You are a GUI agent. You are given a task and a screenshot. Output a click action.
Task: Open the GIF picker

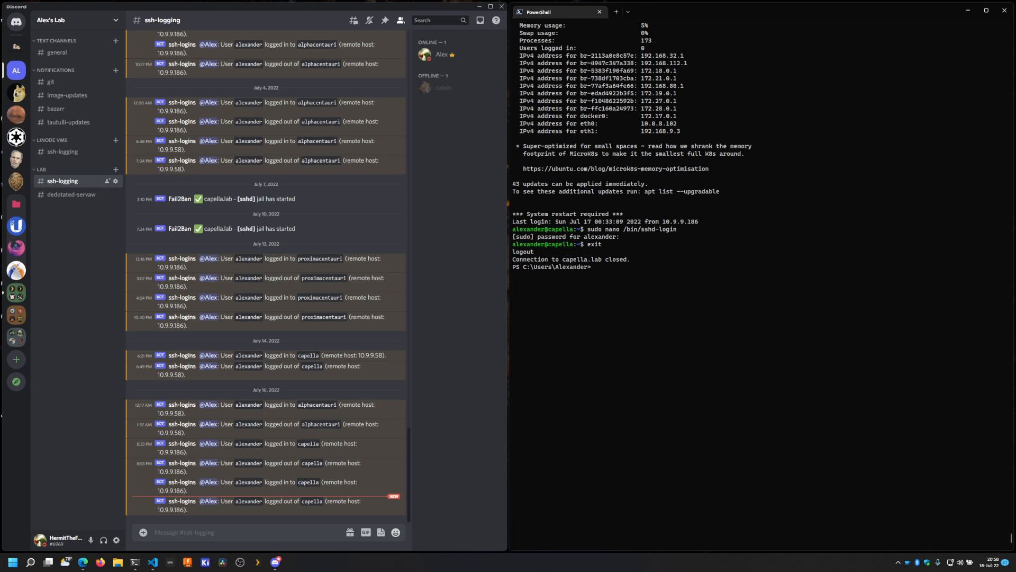tap(366, 532)
